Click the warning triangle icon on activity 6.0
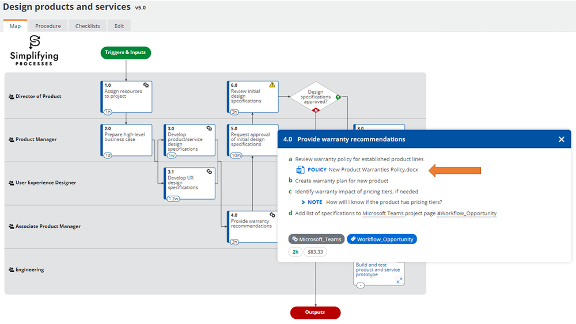Viewport: 576px width, 324px height. pos(272,85)
